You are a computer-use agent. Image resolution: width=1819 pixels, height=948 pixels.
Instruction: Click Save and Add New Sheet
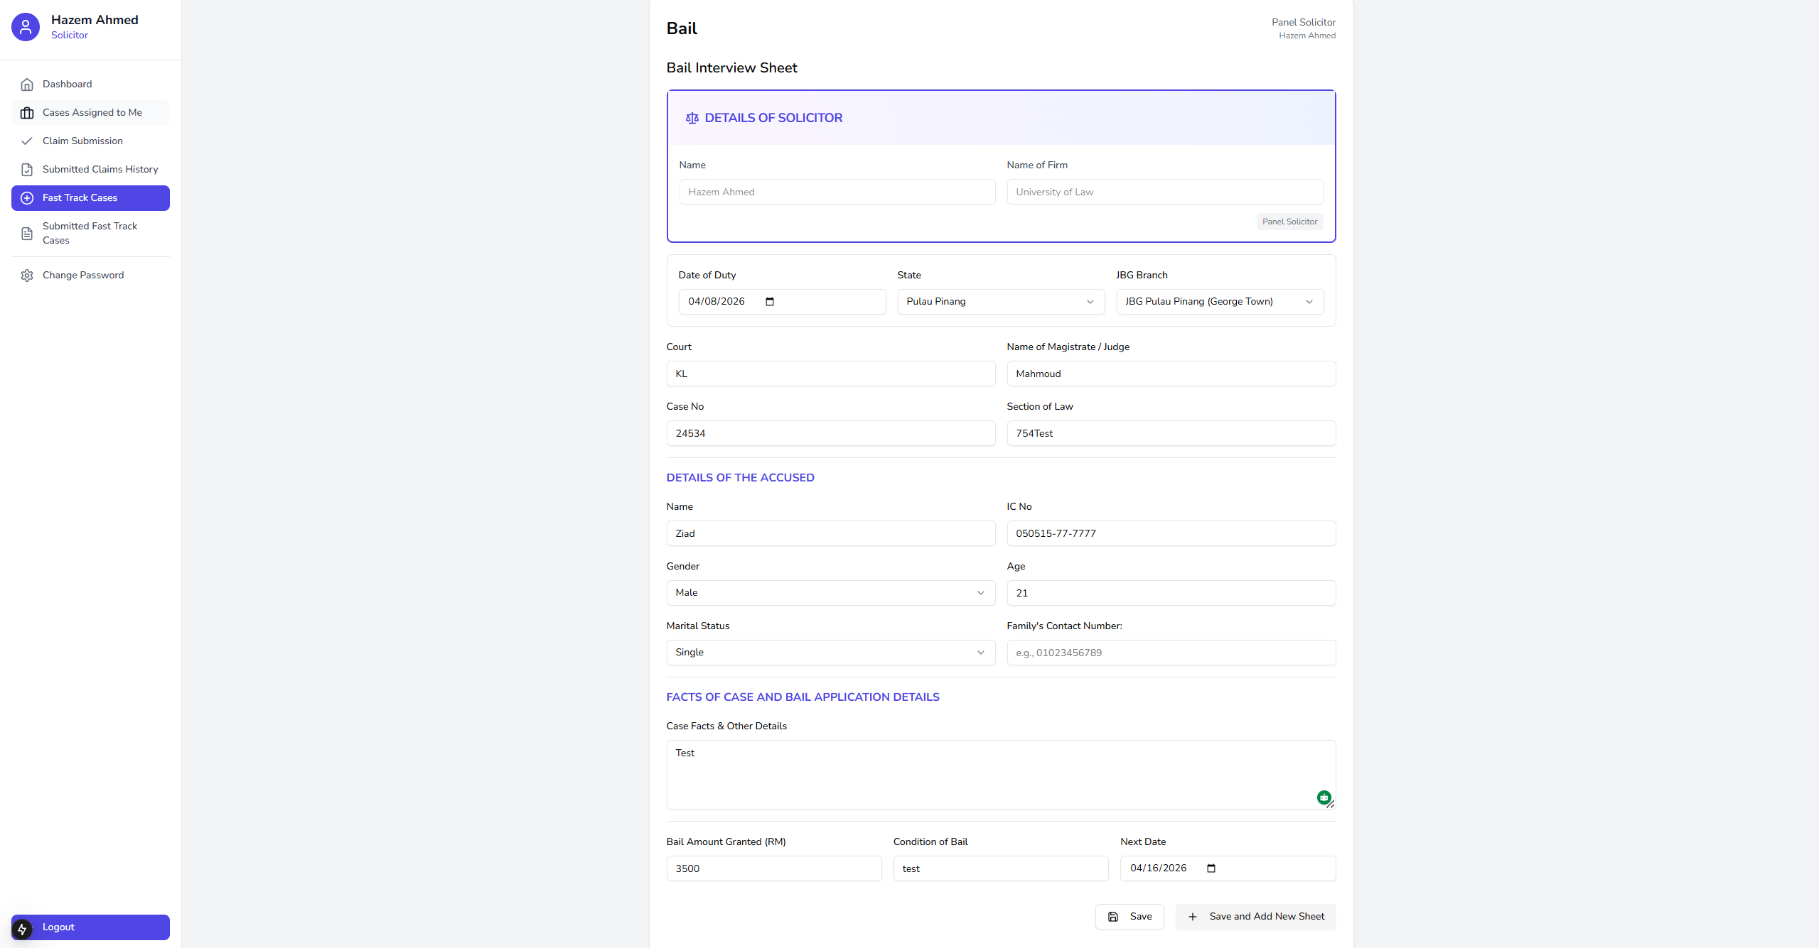pyautogui.click(x=1255, y=917)
